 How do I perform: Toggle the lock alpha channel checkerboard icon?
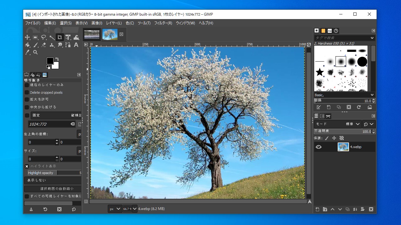pos(341,138)
